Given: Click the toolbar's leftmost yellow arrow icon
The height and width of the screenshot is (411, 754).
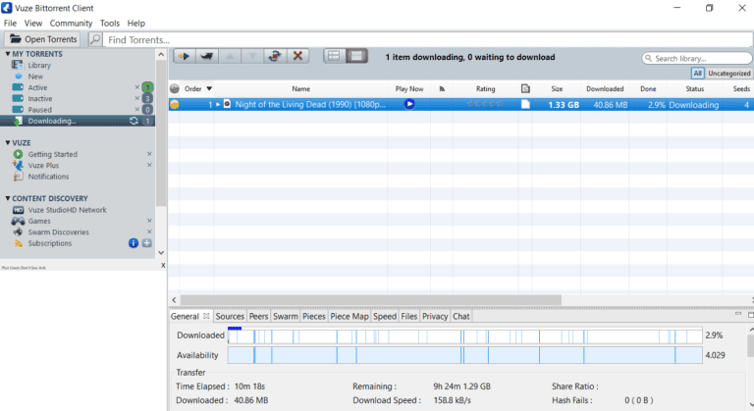Looking at the screenshot, I should click(182, 57).
